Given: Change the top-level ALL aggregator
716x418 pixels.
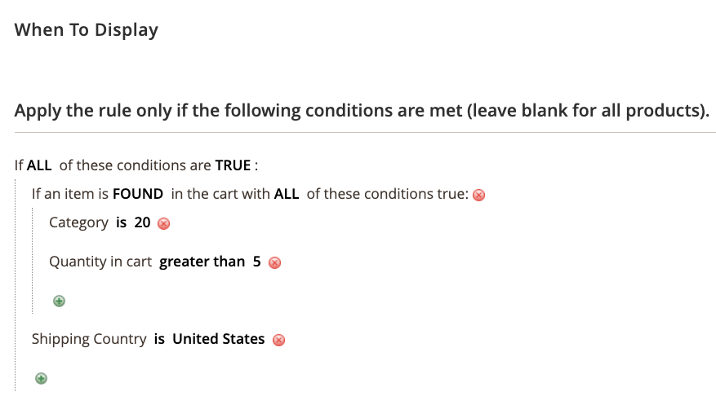Looking at the screenshot, I should point(39,165).
